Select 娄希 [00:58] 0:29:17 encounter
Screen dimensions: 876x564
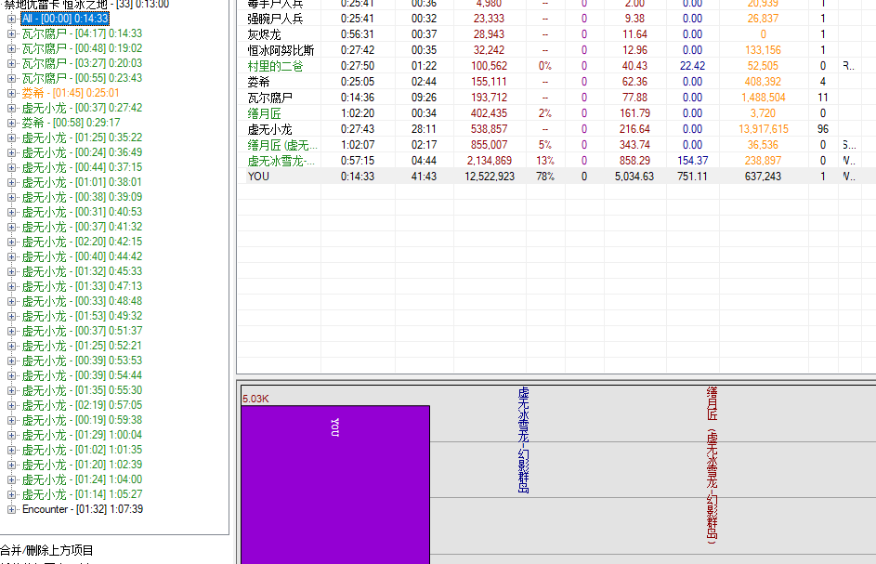point(71,123)
